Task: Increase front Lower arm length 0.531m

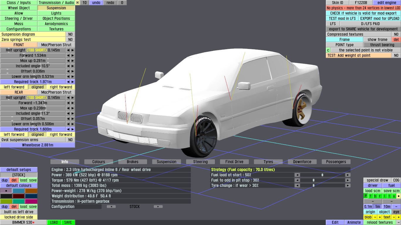Action: pos(73,76)
